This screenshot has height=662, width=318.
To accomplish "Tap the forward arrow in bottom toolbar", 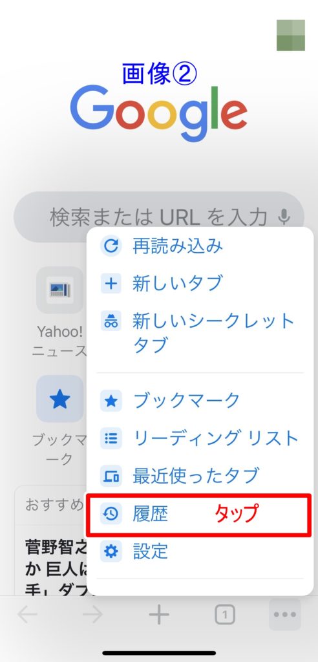I will 93,615.
